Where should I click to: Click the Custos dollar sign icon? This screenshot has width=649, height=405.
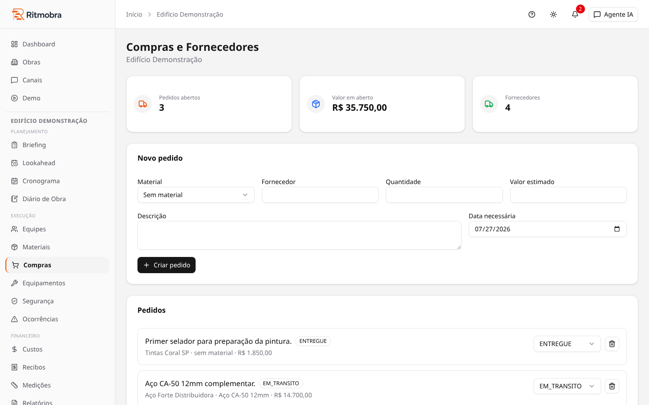pyautogui.click(x=14, y=349)
